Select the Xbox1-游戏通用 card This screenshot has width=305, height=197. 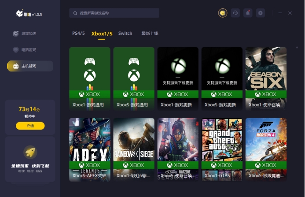(90, 79)
